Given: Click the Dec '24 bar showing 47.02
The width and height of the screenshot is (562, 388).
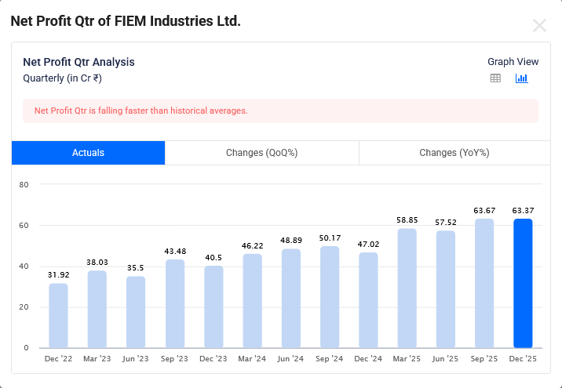Looking at the screenshot, I should pos(368,300).
